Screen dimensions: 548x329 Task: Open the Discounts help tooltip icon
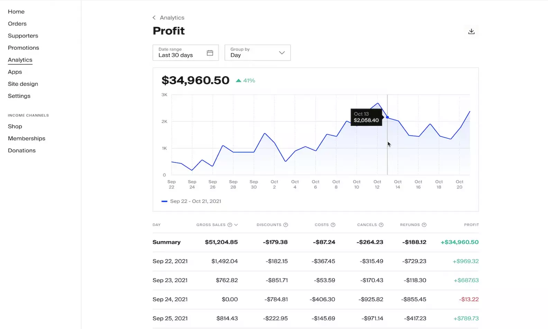(x=286, y=225)
